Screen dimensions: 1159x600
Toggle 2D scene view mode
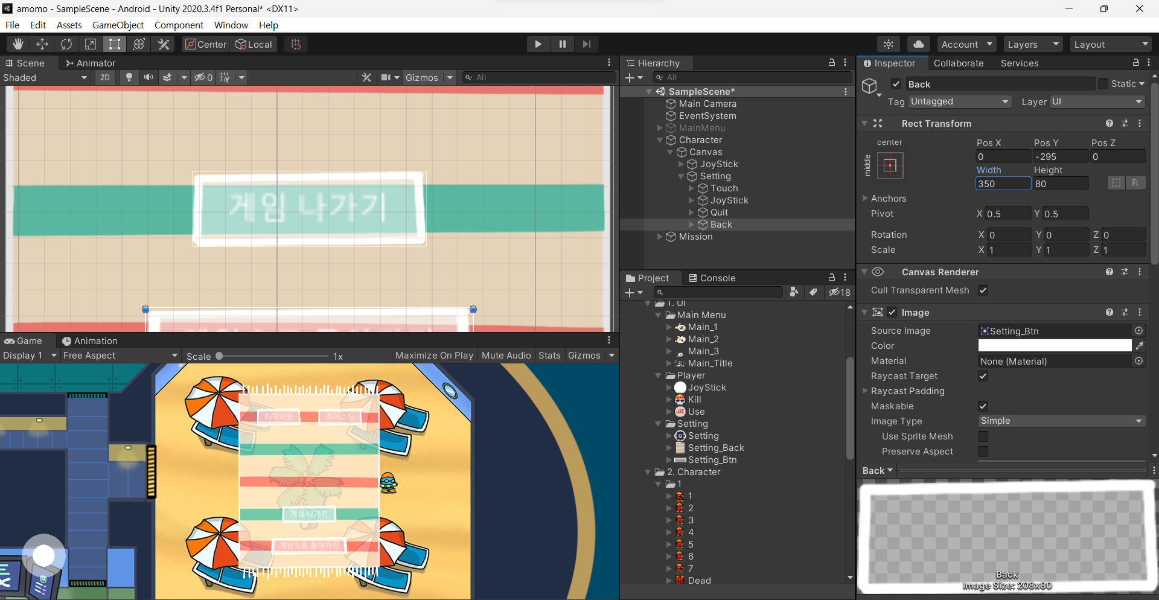105,77
